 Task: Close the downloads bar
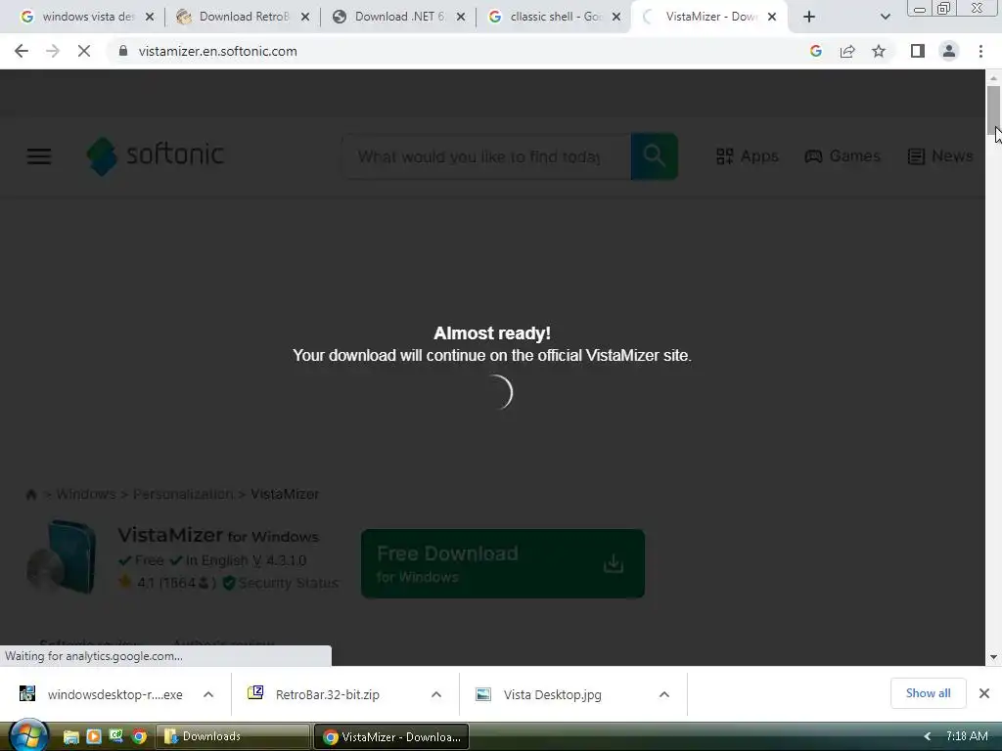pos(984,693)
